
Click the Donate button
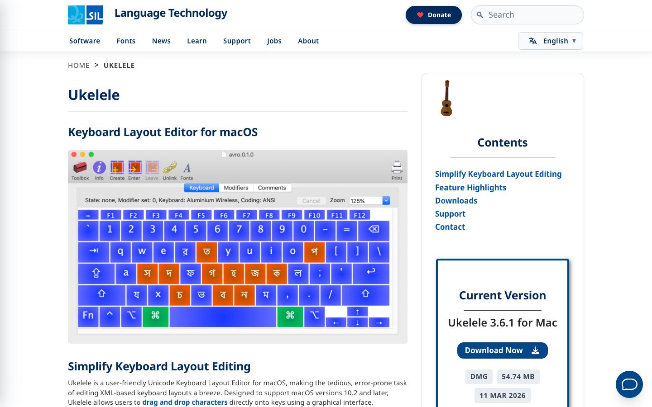point(433,15)
